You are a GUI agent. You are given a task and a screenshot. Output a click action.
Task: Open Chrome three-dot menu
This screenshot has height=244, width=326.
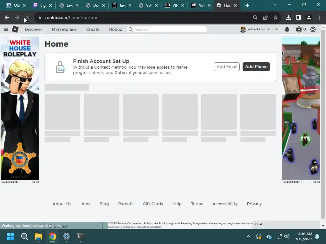[x=319, y=18]
